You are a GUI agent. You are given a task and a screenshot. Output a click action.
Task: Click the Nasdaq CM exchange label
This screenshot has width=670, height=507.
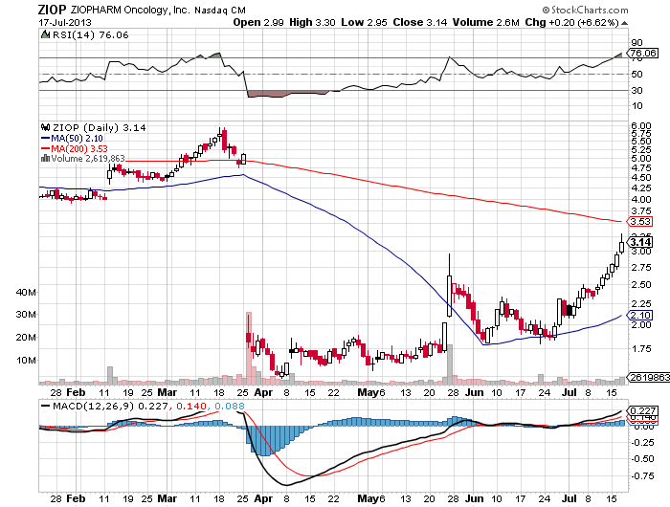tap(219, 10)
